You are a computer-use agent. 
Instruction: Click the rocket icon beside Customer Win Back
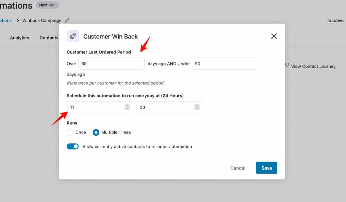[72, 36]
